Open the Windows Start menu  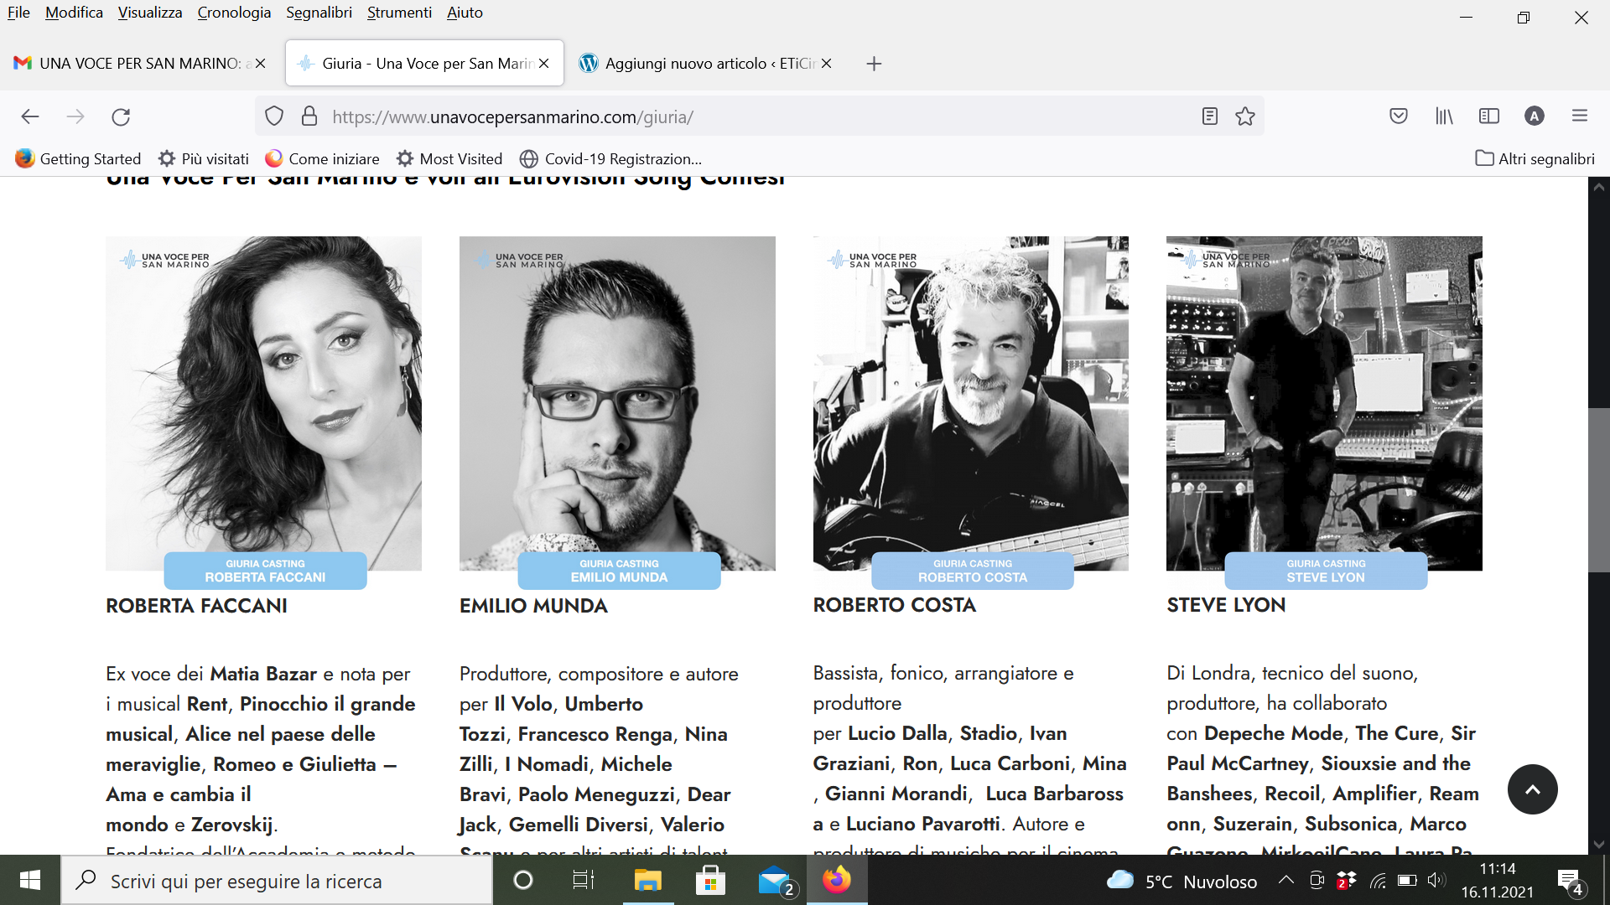pos(30,880)
